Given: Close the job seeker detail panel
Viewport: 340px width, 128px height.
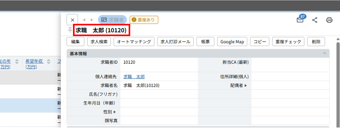Looking at the screenshot, I should [72, 20].
